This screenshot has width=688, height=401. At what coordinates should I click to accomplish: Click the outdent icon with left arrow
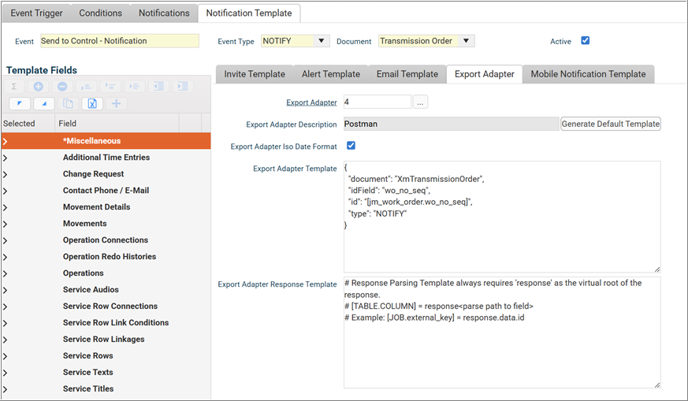(158, 87)
